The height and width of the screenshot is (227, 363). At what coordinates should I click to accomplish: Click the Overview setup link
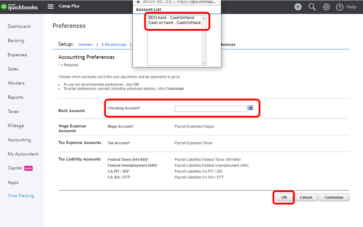pos(85,45)
